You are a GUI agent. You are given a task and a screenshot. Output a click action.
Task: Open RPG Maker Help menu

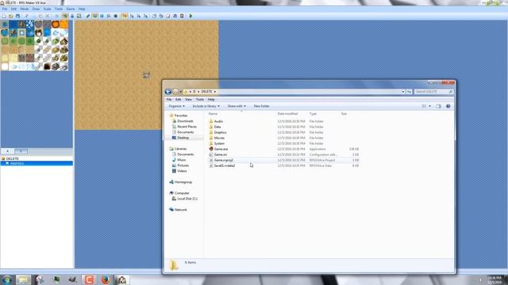tap(82, 9)
